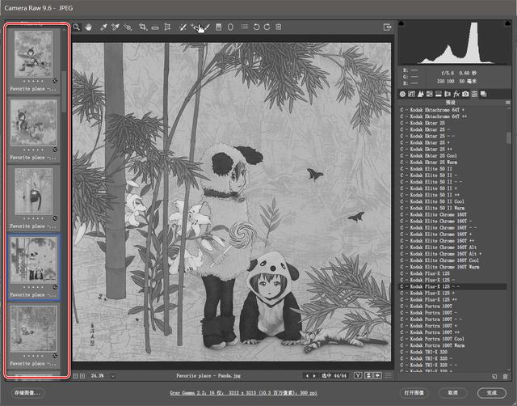Click the trash icon to mark for deletion
Image resolution: width=517 pixels, height=406 pixels.
278,27
